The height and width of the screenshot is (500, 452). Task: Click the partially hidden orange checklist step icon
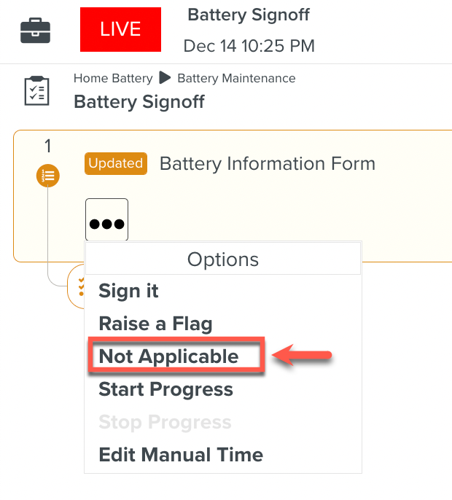(x=78, y=286)
